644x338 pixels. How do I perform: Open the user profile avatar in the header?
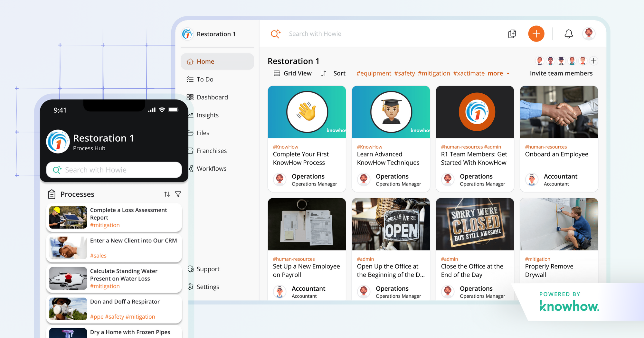(x=589, y=34)
